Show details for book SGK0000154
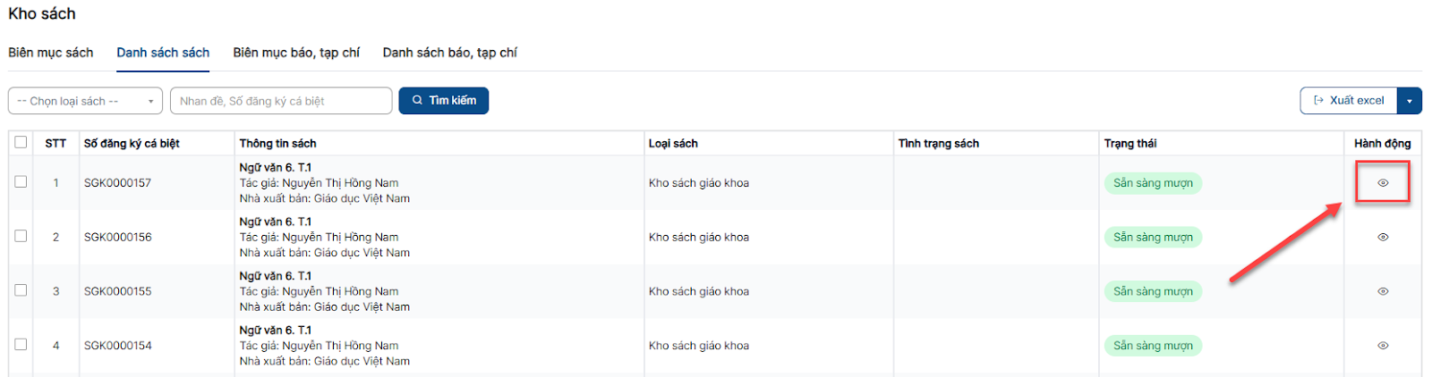Image resolution: width=1432 pixels, height=377 pixels. pyautogui.click(x=1383, y=346)
